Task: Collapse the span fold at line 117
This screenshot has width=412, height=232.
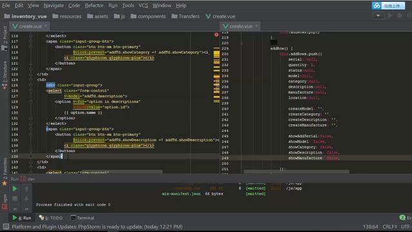Action: pyautogui.click(x=31, y=41)
